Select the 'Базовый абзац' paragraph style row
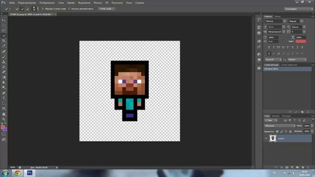Viewport: 315px width, 177px height. [x=287, y=69]
